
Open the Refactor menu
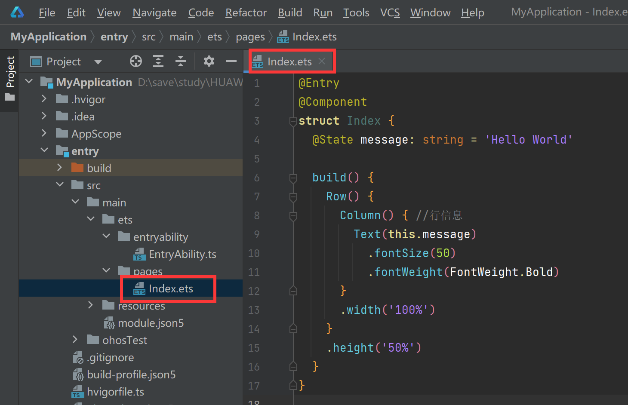click(246, 12)
